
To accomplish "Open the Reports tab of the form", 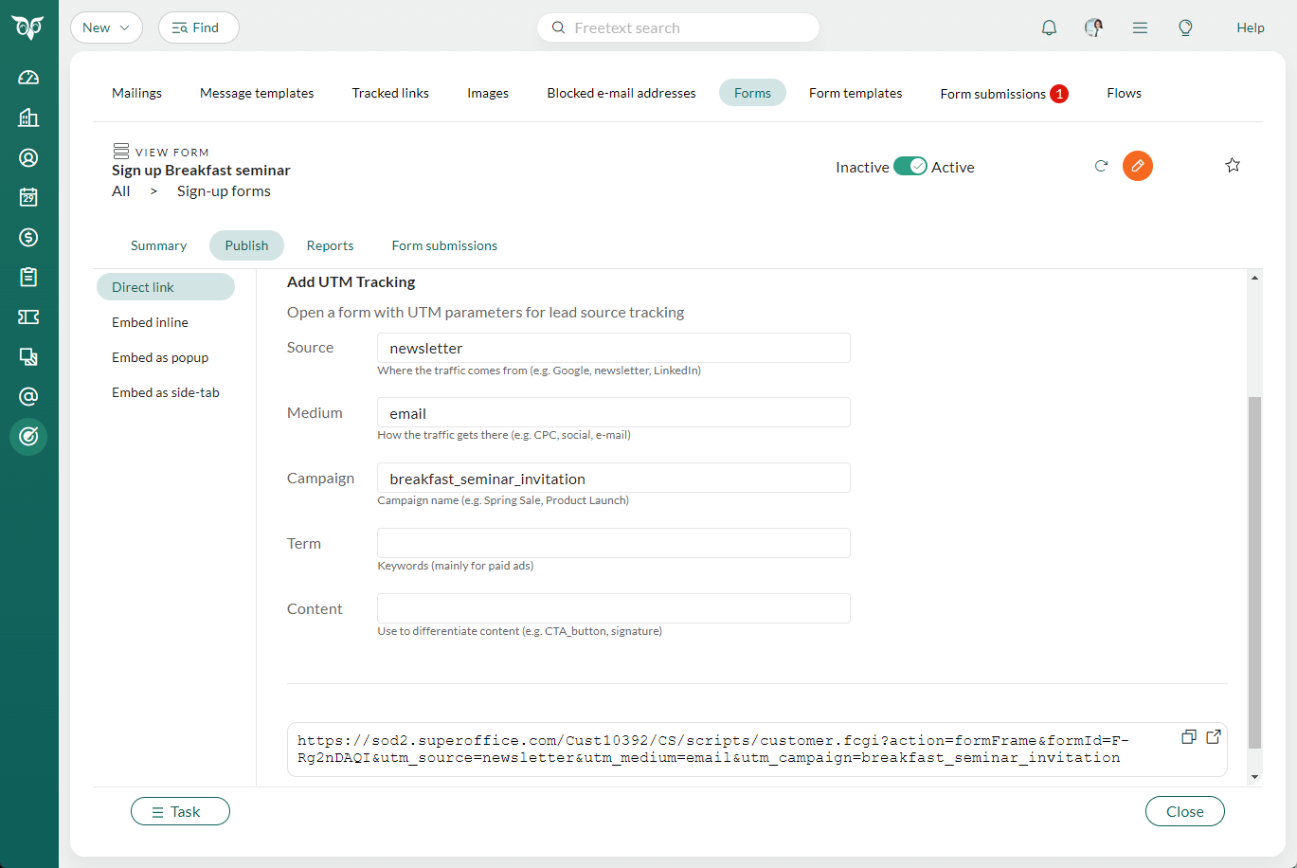I will [330, 244].
